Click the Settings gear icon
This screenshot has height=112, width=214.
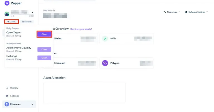pyautogui.click(x=7, y=96)
